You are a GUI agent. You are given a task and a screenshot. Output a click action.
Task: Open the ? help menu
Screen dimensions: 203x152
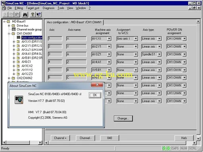[x=90, y=8]
